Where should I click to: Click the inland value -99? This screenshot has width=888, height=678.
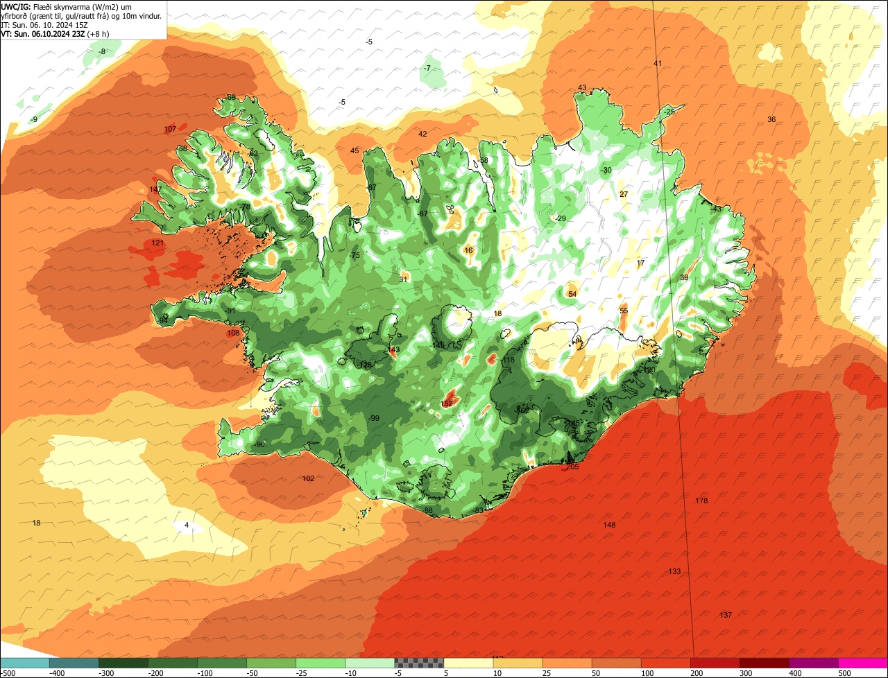373,417
